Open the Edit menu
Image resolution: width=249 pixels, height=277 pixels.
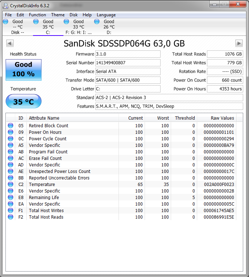click(x=20, y=15)
